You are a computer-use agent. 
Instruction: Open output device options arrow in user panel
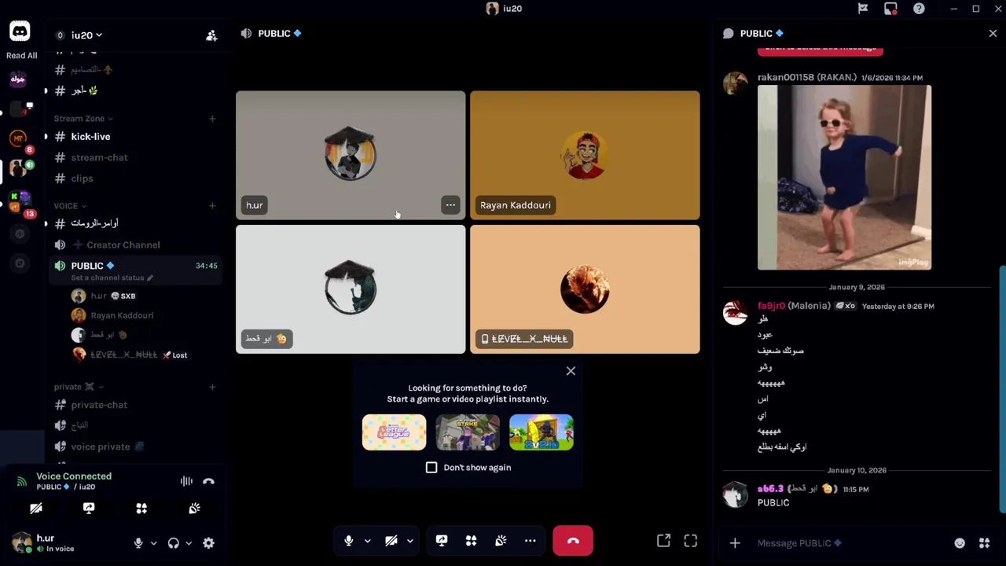(189, 543)
